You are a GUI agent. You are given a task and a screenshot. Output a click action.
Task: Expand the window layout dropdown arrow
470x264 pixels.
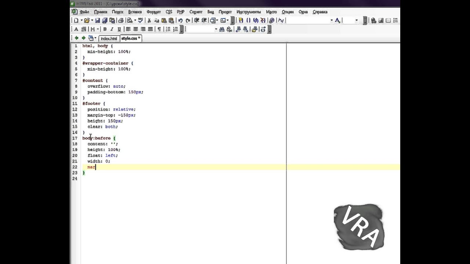[x=228, y=21]
